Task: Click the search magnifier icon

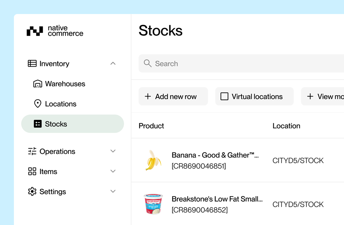Action: pyautogui.click(x=147, y=64)
